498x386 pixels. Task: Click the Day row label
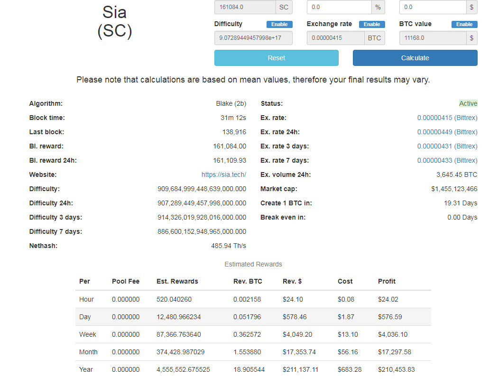[x=85, y=317]
